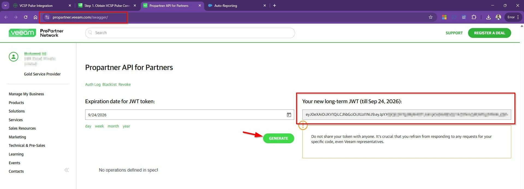Open the Solutions menu item
524x189 pixels.
pos(17,111)
